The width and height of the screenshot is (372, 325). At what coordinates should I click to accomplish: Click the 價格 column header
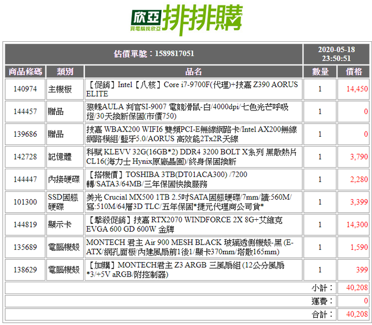tap(353, 72)
